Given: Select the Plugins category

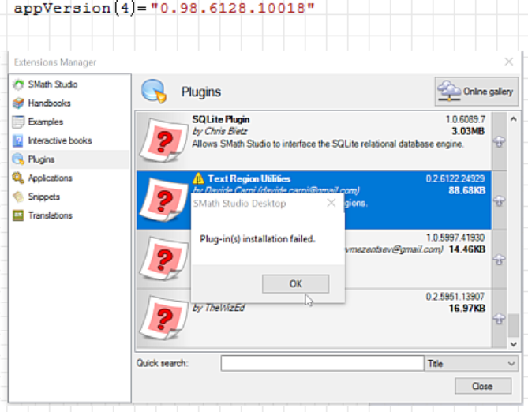Looking at the screenshot, I should pos(41,159).
